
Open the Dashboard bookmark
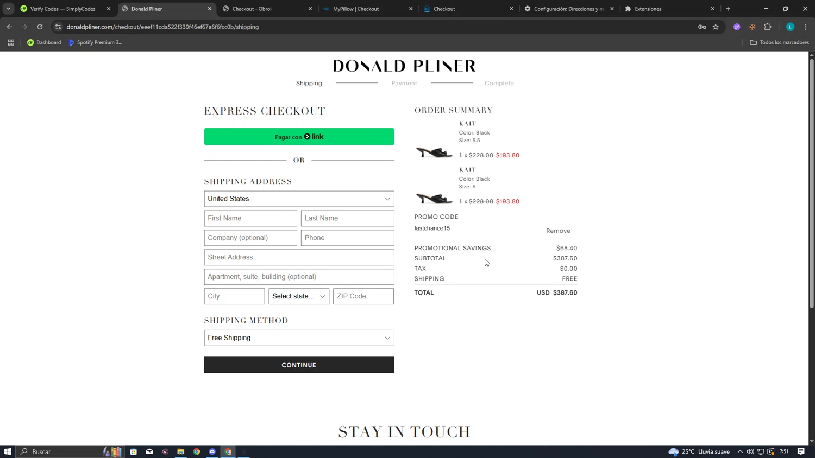[44, 42]
